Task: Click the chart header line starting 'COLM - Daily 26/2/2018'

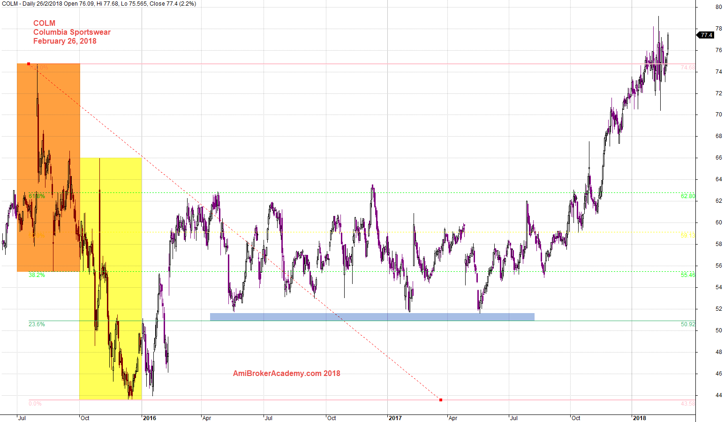Action: [99, 4]
